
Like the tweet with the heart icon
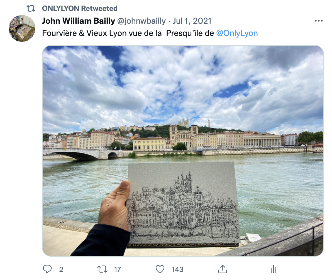click(x=160, y=269)
